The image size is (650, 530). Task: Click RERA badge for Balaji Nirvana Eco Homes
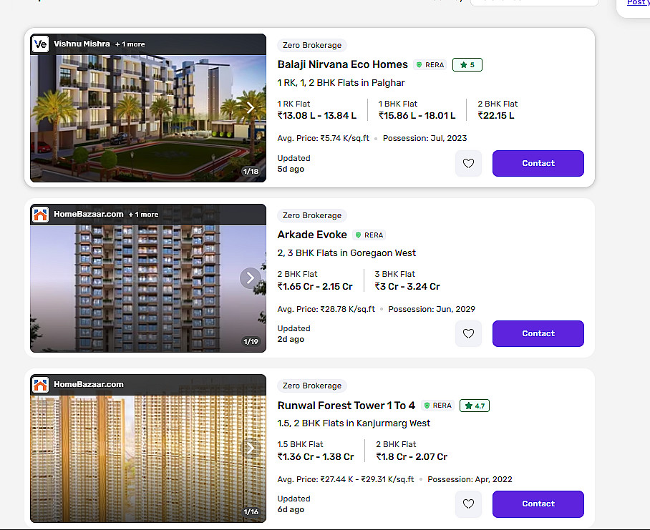click(x=430, y=65)
